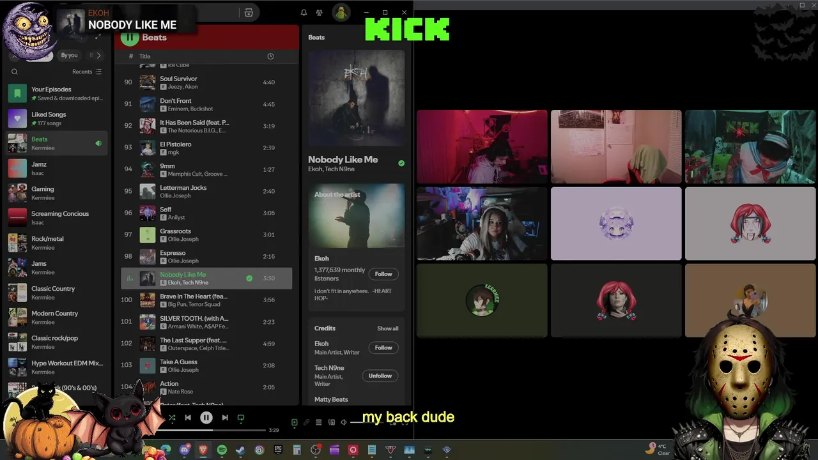Open the lyrics microphone icon
The width and height of the screenshot is (818, 460).
[307, 422]
